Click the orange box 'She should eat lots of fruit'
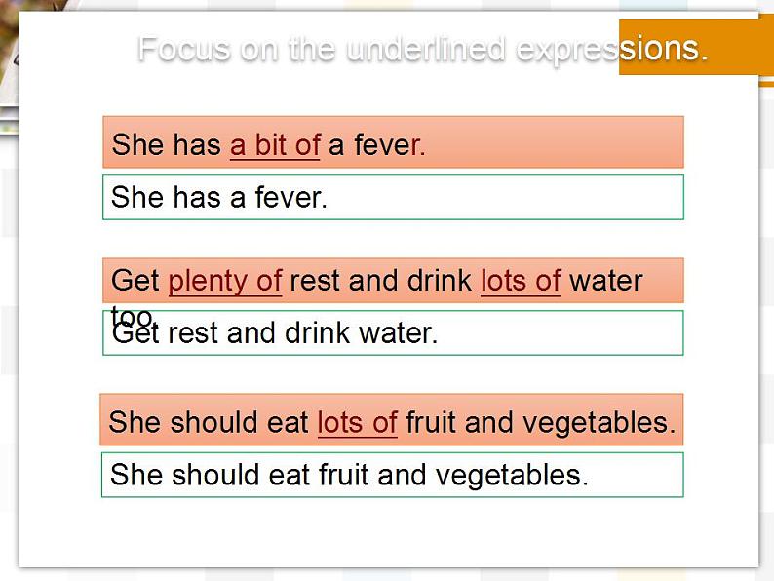Screen dimensions: 774x581 [x=392, y=419]
